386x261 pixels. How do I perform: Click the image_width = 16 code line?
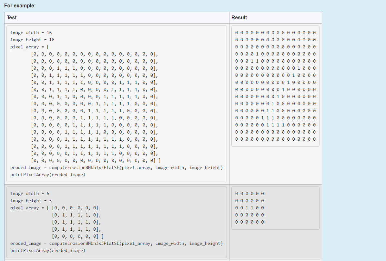[x=31, y=33]
